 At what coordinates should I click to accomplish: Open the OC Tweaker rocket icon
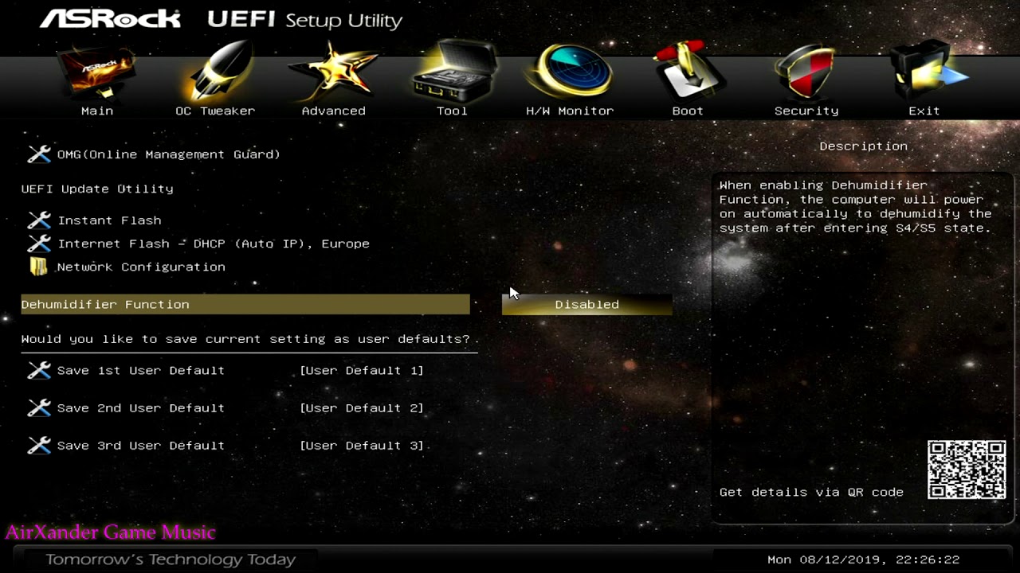point(215,73)
